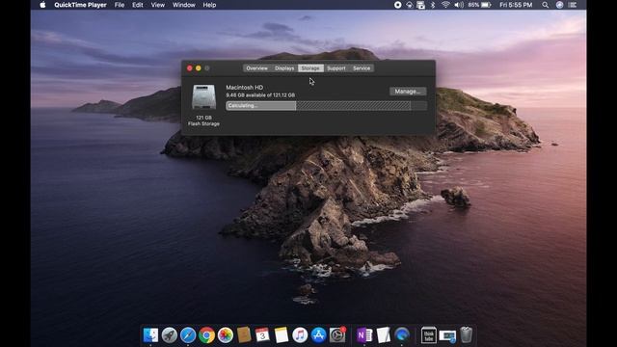The image size is (617, 347).
Task: Open the Bluetooth menu bar icon
Action: [433, 5]
